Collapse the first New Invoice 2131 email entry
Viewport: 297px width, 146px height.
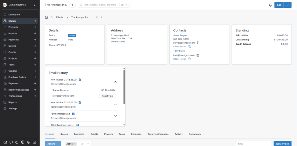(x=115, y=82)
